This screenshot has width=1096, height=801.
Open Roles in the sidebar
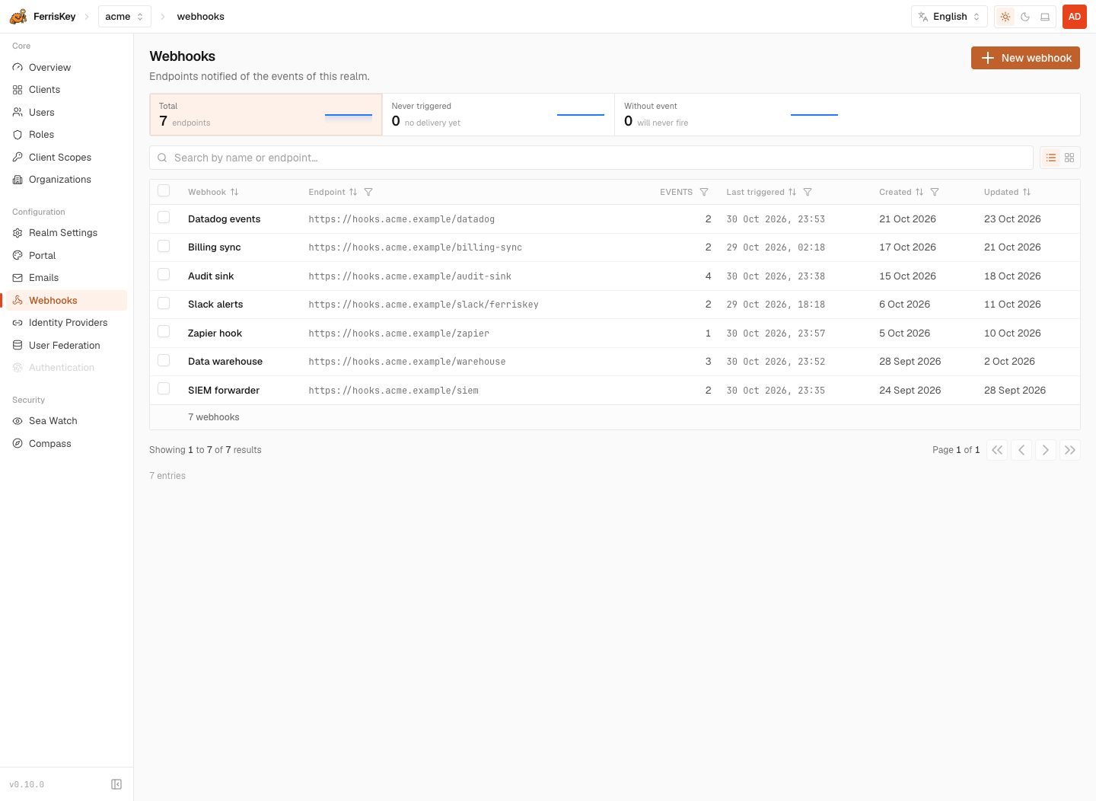pos(67,135)
